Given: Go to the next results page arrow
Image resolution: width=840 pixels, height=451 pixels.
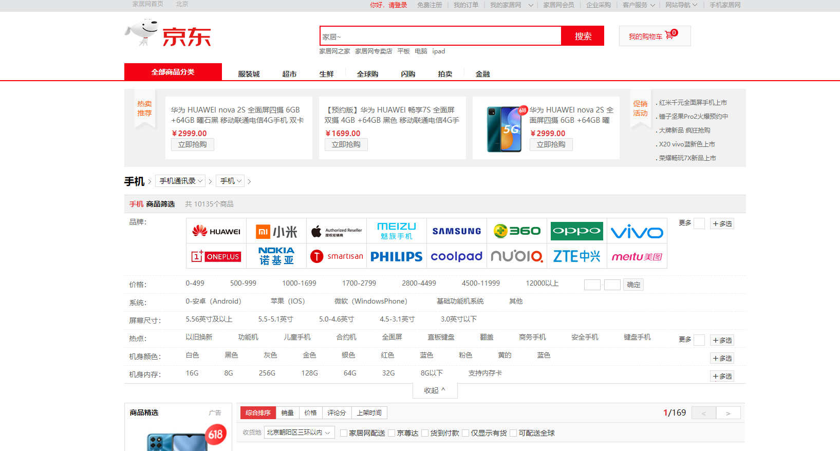Looking at the screenshot, I should click(728, 413).
